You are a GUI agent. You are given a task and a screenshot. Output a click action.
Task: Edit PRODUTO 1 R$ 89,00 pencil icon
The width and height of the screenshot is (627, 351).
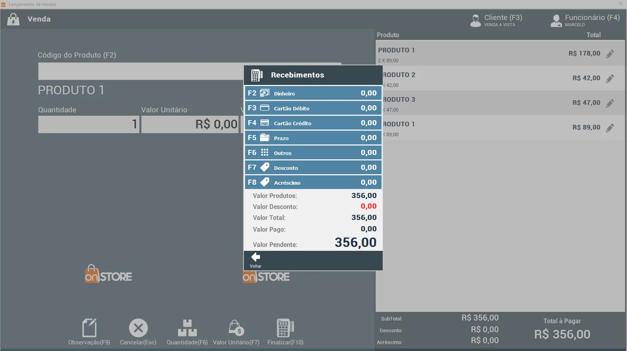tap(610, 128)
